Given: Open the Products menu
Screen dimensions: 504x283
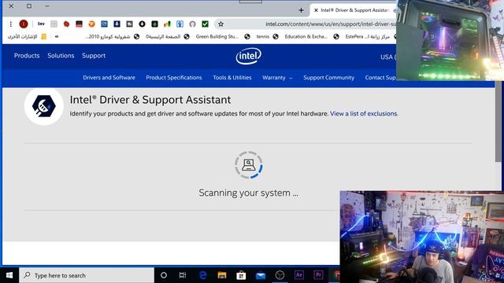Looking at the screenshot, I should click(27, 56).
